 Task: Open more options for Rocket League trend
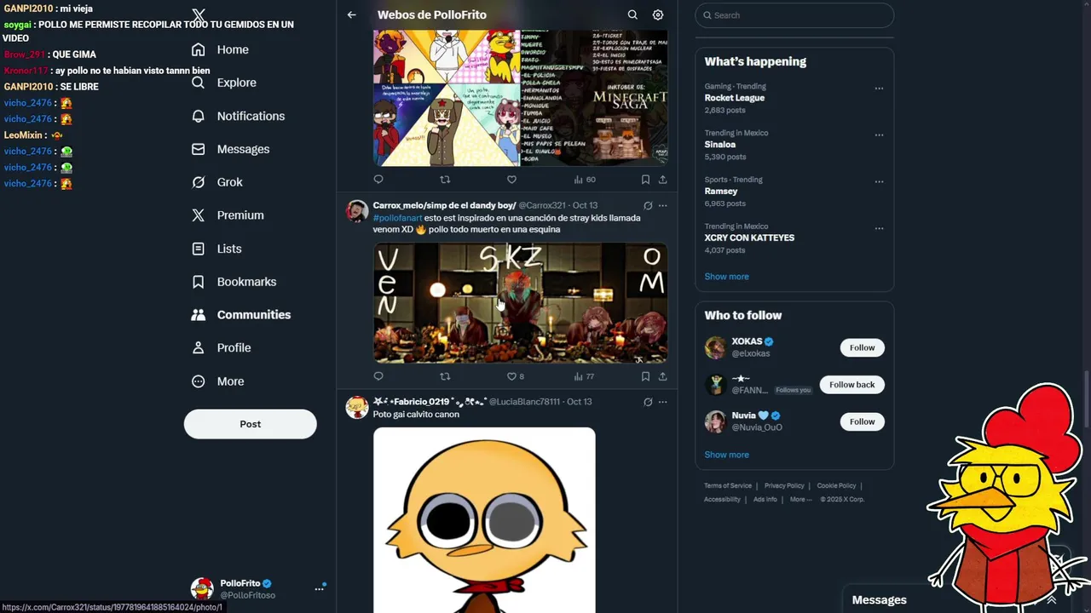(x=879, y=88)
